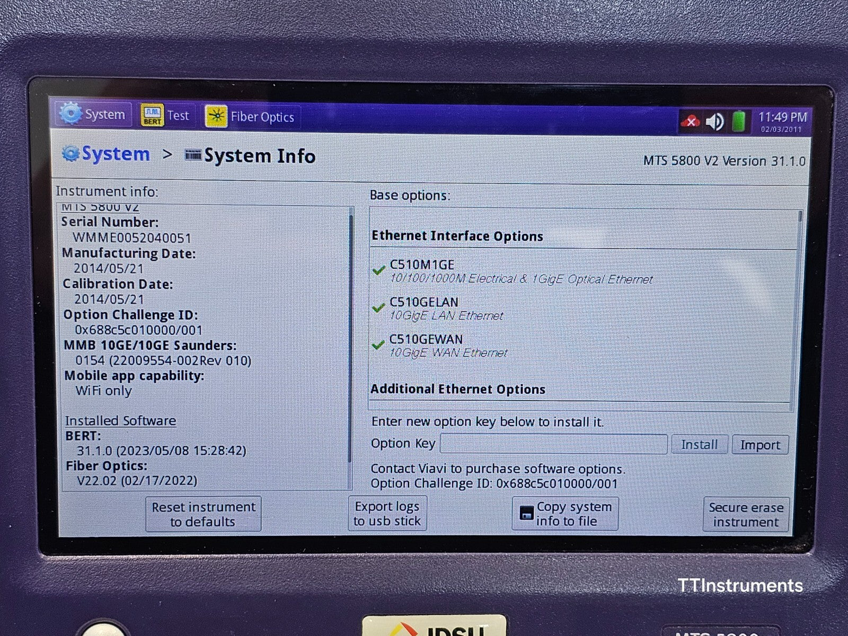Click the Import button
The width and height of the screenshot is (848, 636).
click(x=760, y=445)
